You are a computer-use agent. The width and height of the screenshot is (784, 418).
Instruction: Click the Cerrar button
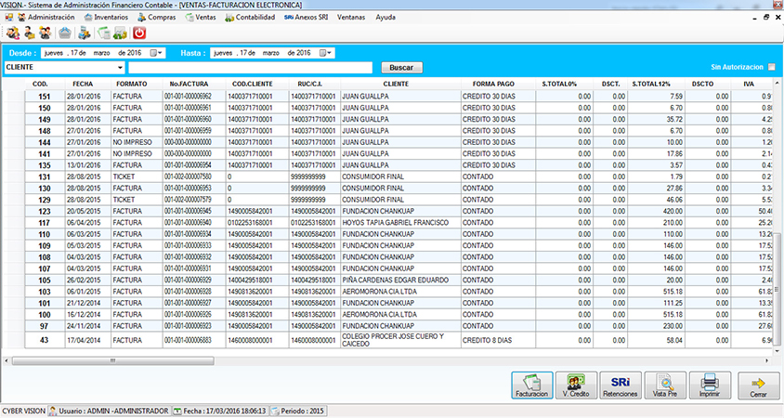(x=758, y=384)
